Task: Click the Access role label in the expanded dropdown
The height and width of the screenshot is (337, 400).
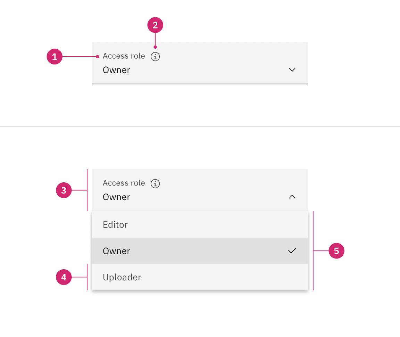Action: tap(124, 183)
